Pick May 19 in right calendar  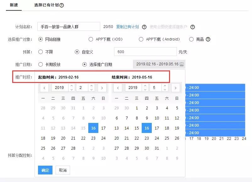(177, 128)
